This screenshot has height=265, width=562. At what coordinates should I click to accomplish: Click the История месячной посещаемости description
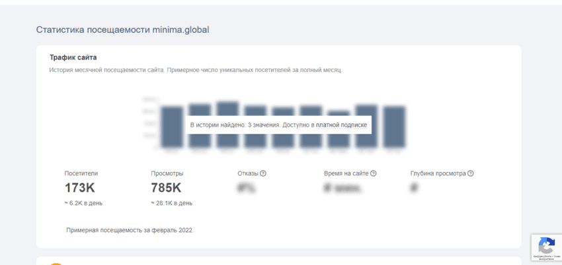pyautogui.click(x=196, y=71)
